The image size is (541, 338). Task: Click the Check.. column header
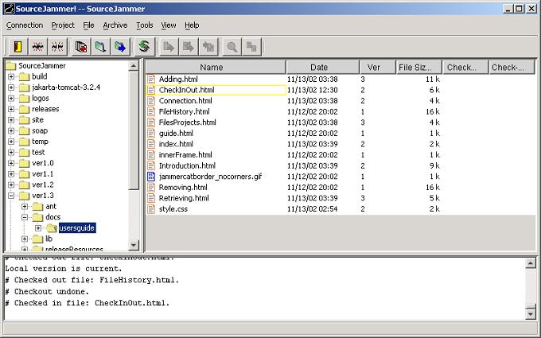coord(465,68)
